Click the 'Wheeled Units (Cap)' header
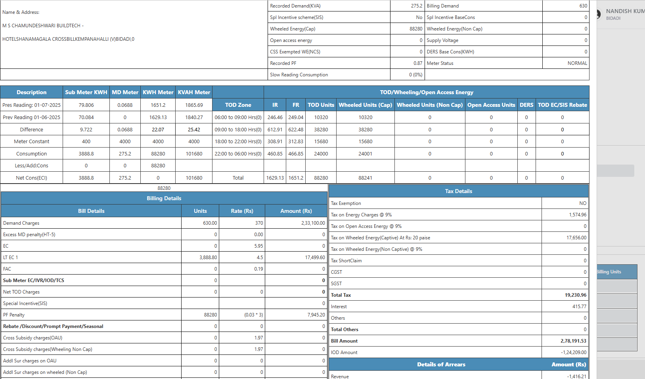 365,105
